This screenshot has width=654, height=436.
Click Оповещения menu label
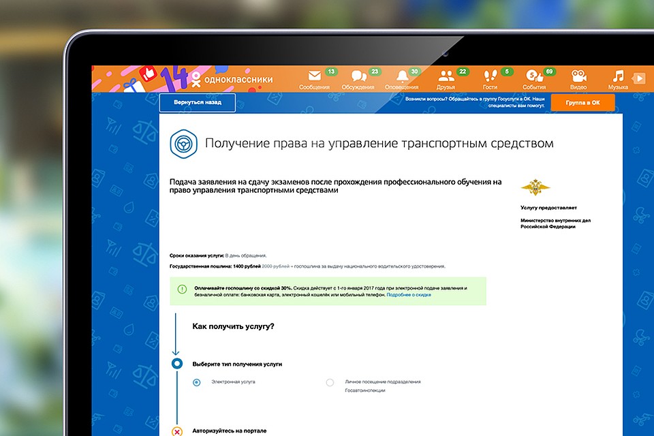(402, 87)
